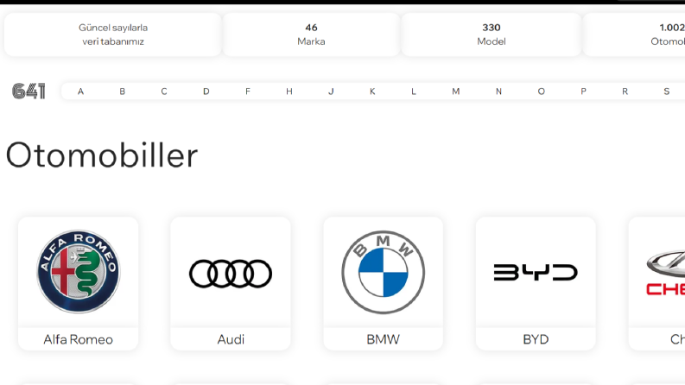The image size is (685, 385).
Task: Jump to letter A brands
Action: pos(81,92)
